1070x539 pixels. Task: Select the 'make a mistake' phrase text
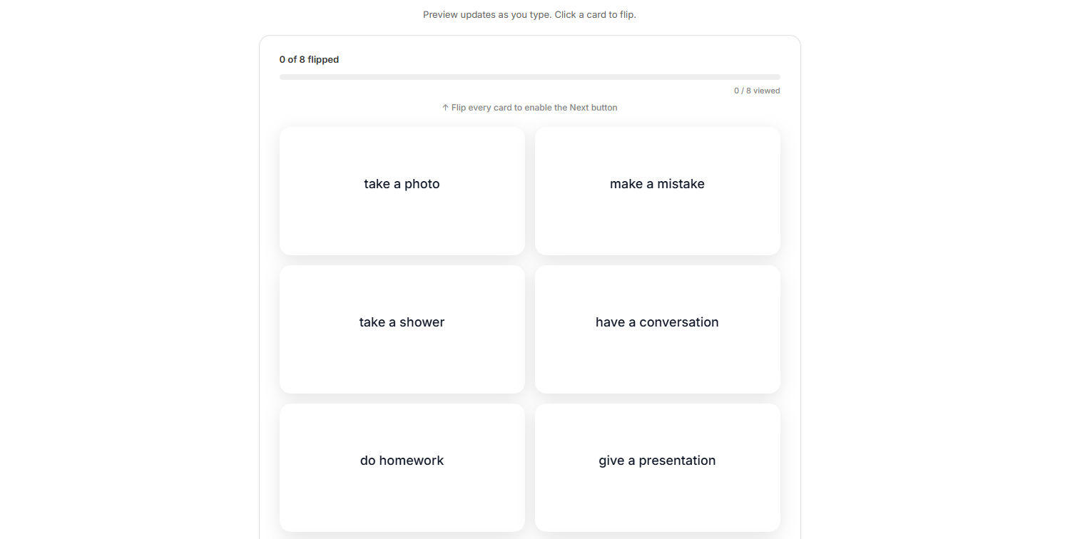tap(657, 184)
